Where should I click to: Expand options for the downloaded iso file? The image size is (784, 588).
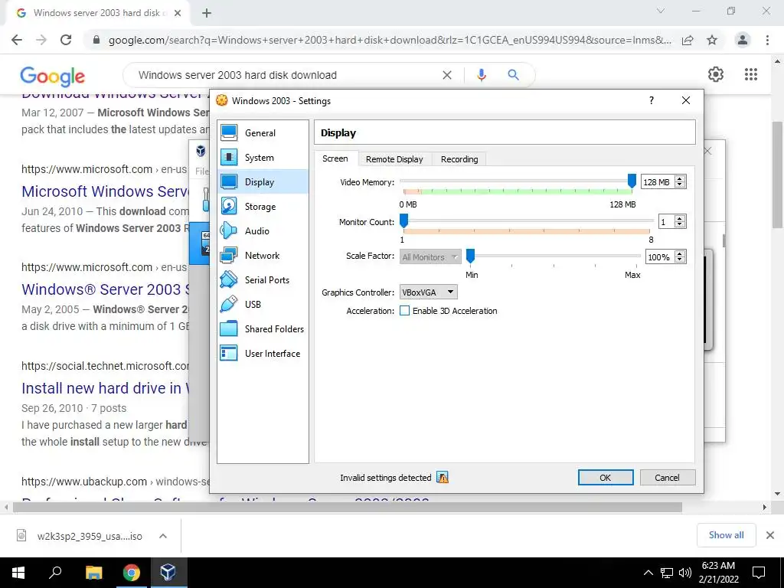[x=163, y=536]
